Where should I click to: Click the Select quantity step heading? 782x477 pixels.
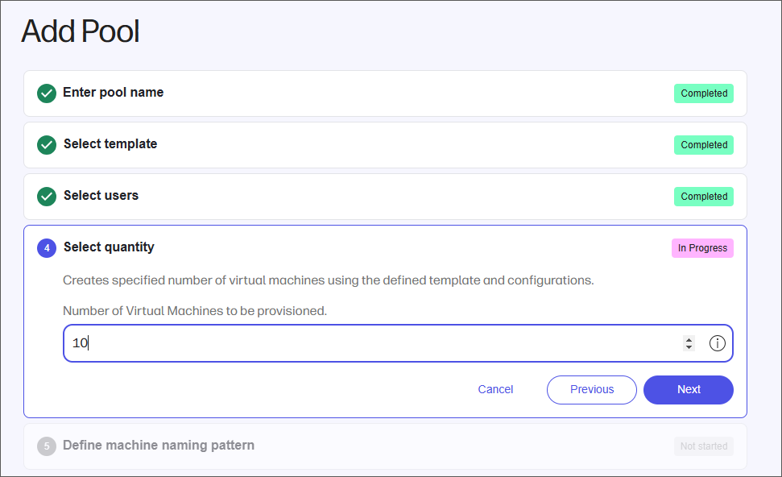109,247
